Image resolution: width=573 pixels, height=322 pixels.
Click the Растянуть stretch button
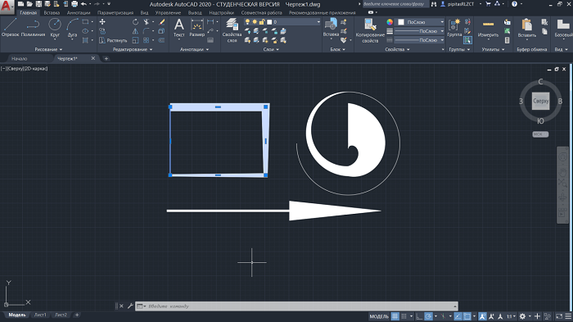point(113,40)
